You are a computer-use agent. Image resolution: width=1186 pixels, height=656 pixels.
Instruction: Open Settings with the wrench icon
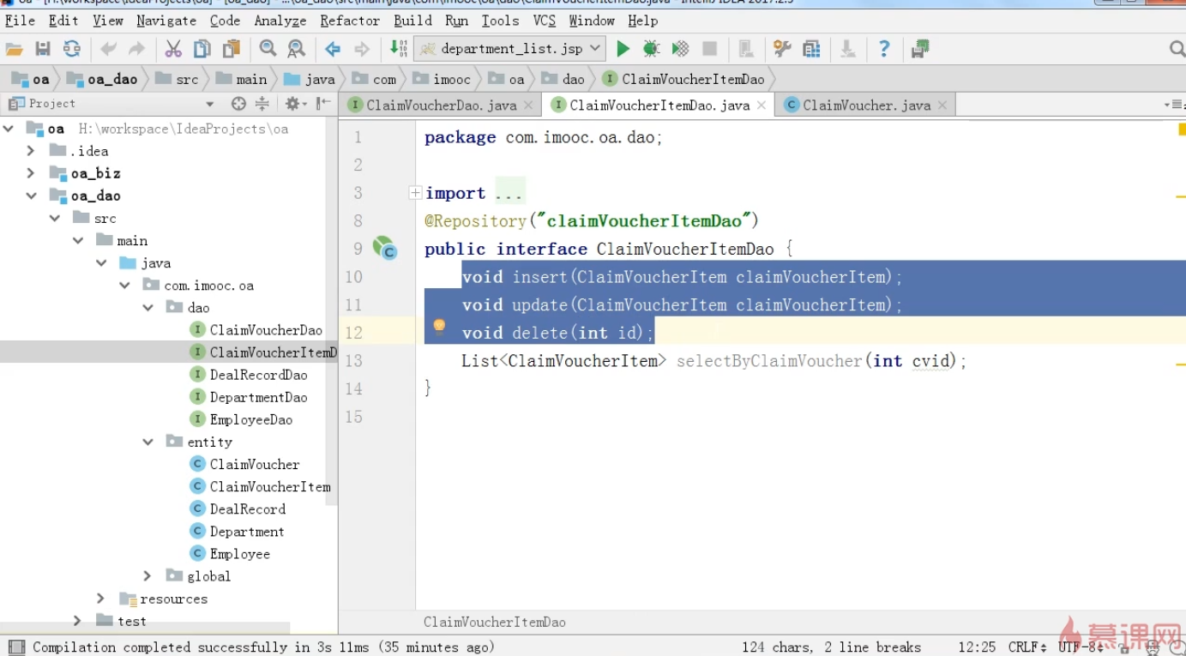[781, 49]
